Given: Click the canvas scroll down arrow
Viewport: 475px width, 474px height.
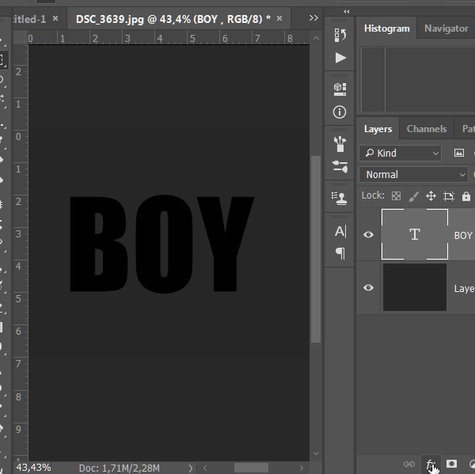Looking at the screenshot, I should click(x=316, y=453).
